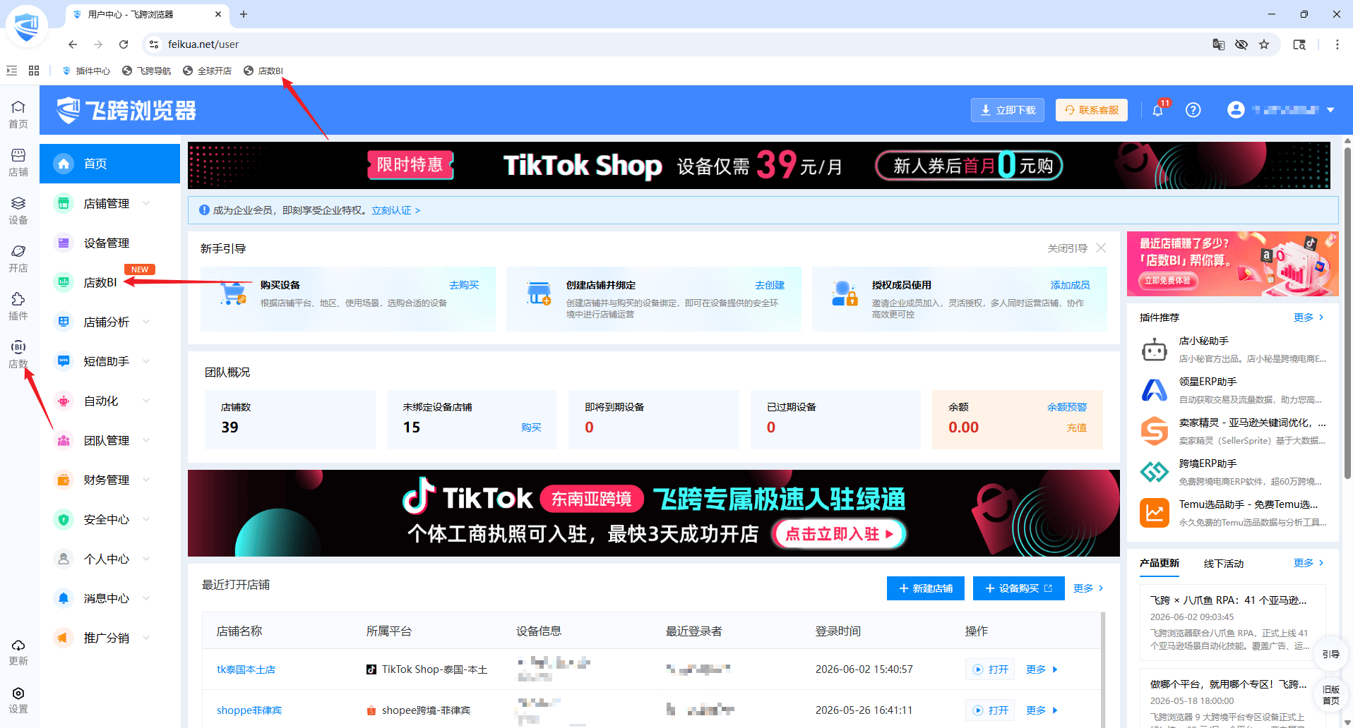Click the 跨境ERP助手 plugin icon

coord(1155,472)
